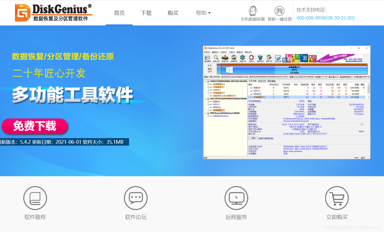Switch to 扇区编辑 tab in DiskGenius screenshot
Screen dimensions: 384x232
pos(271,81)
